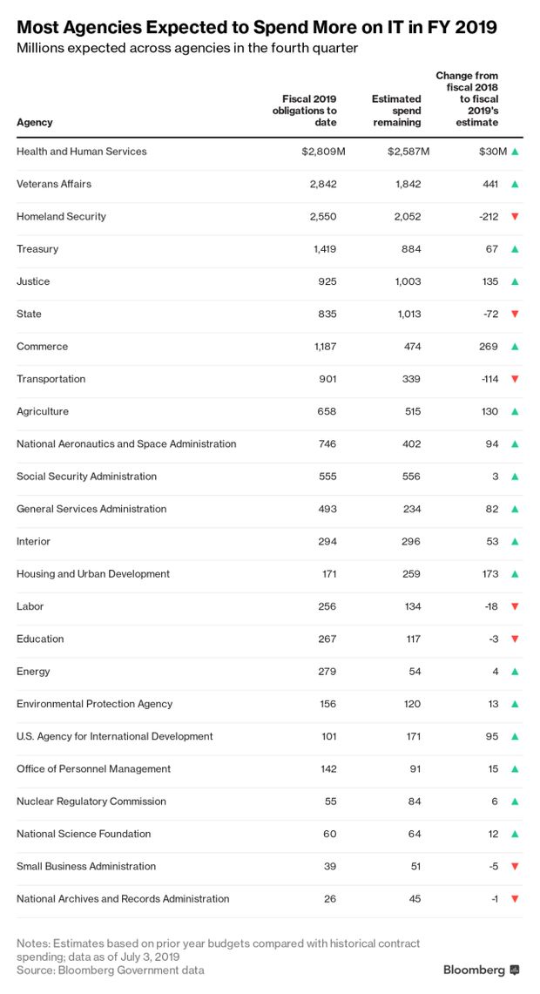This screenshot has width=540, height=994.
Task: Click the red down arrow for Homeland Security
Action: pos(515,217)
